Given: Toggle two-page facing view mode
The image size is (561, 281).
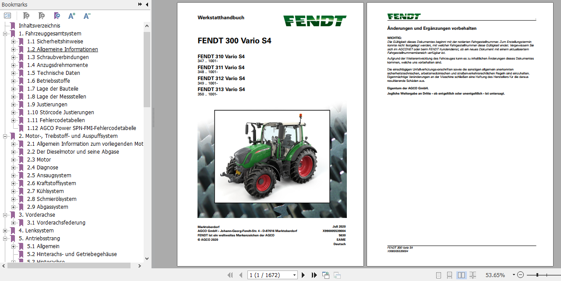Looking at the screenshot, I should (x=461, y=275).
